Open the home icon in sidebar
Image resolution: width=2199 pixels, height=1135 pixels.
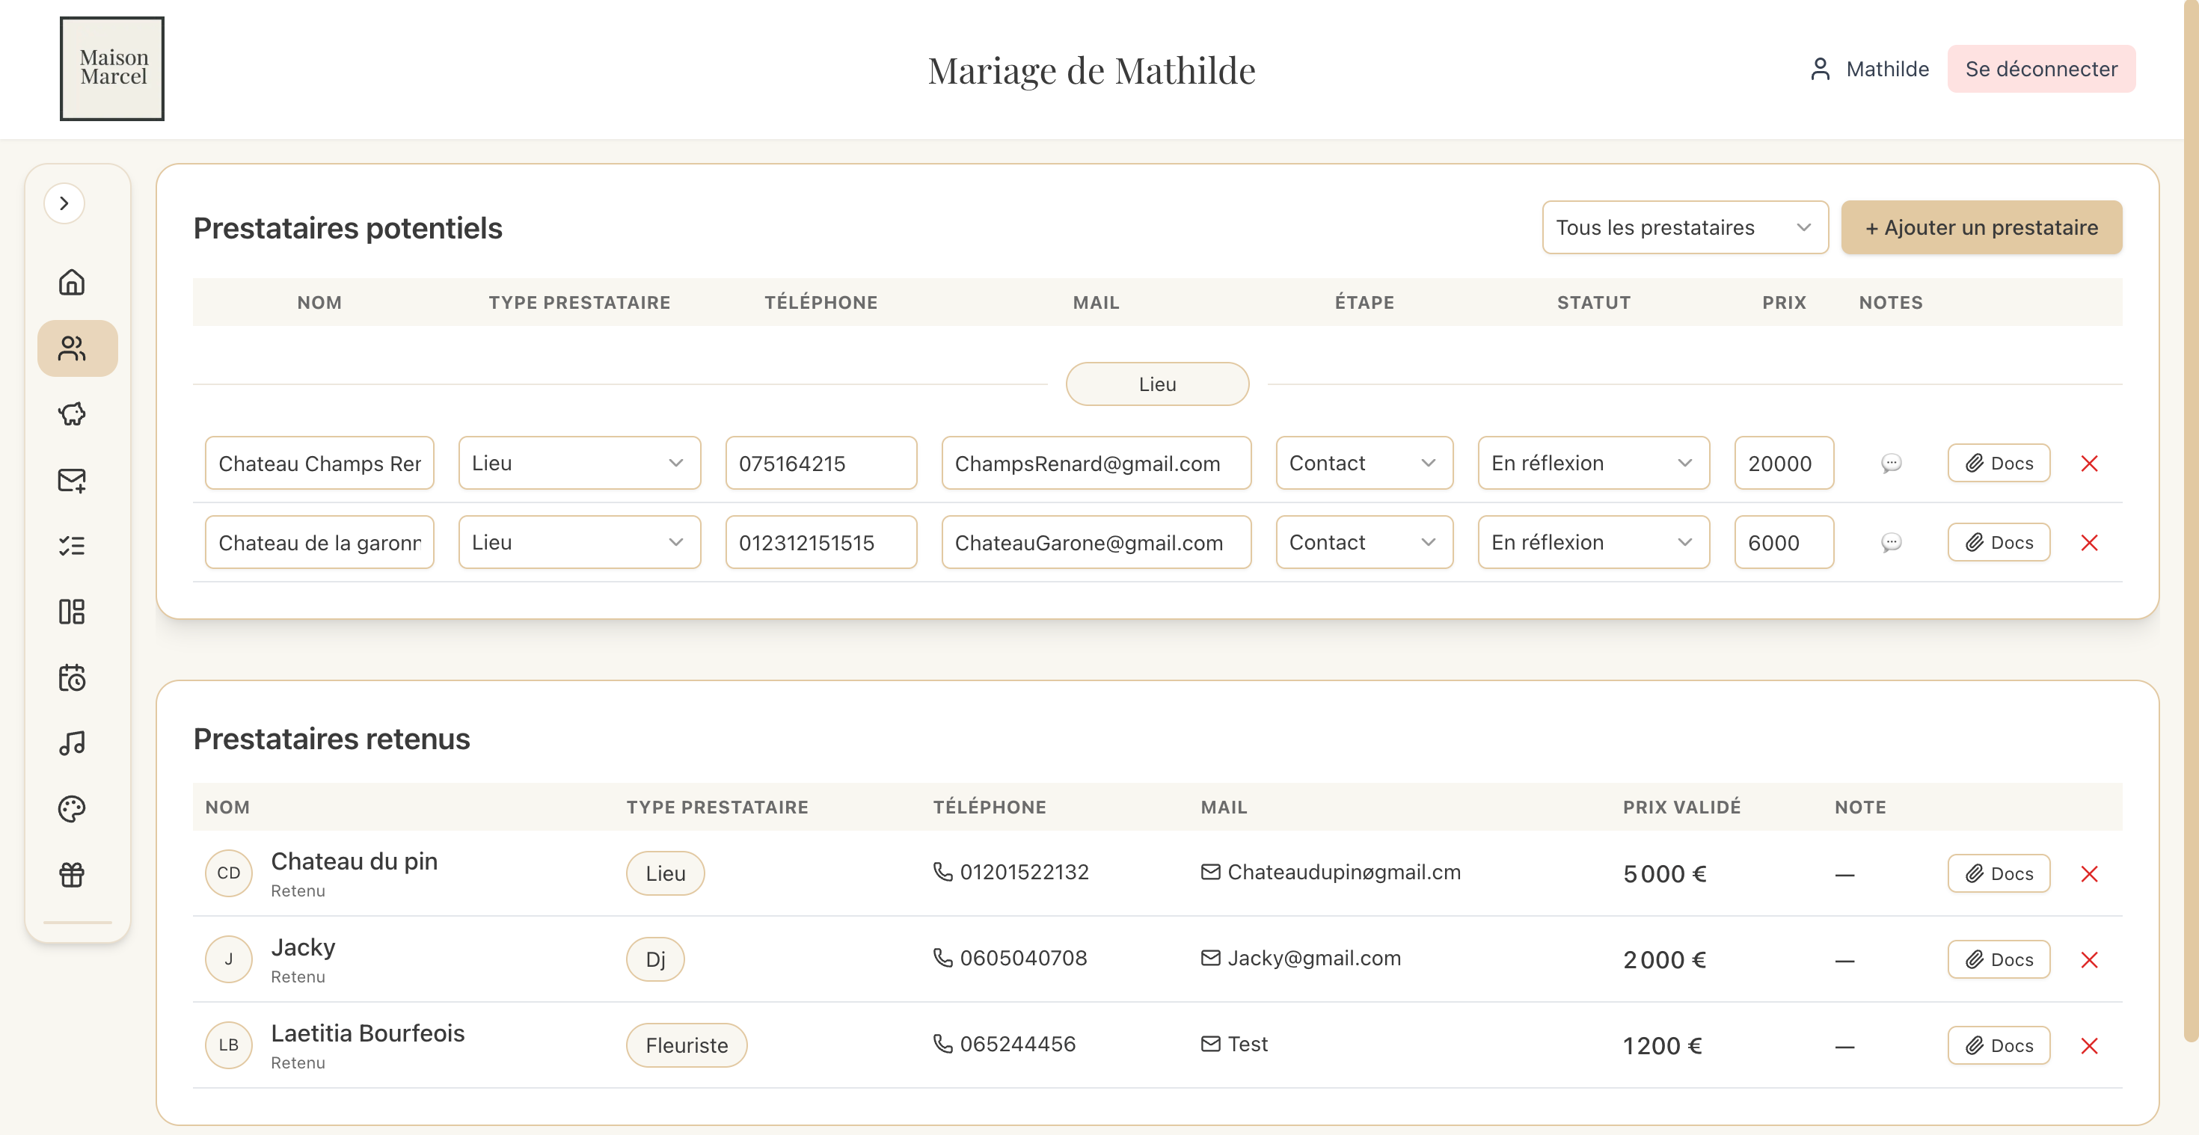(72, 283)
